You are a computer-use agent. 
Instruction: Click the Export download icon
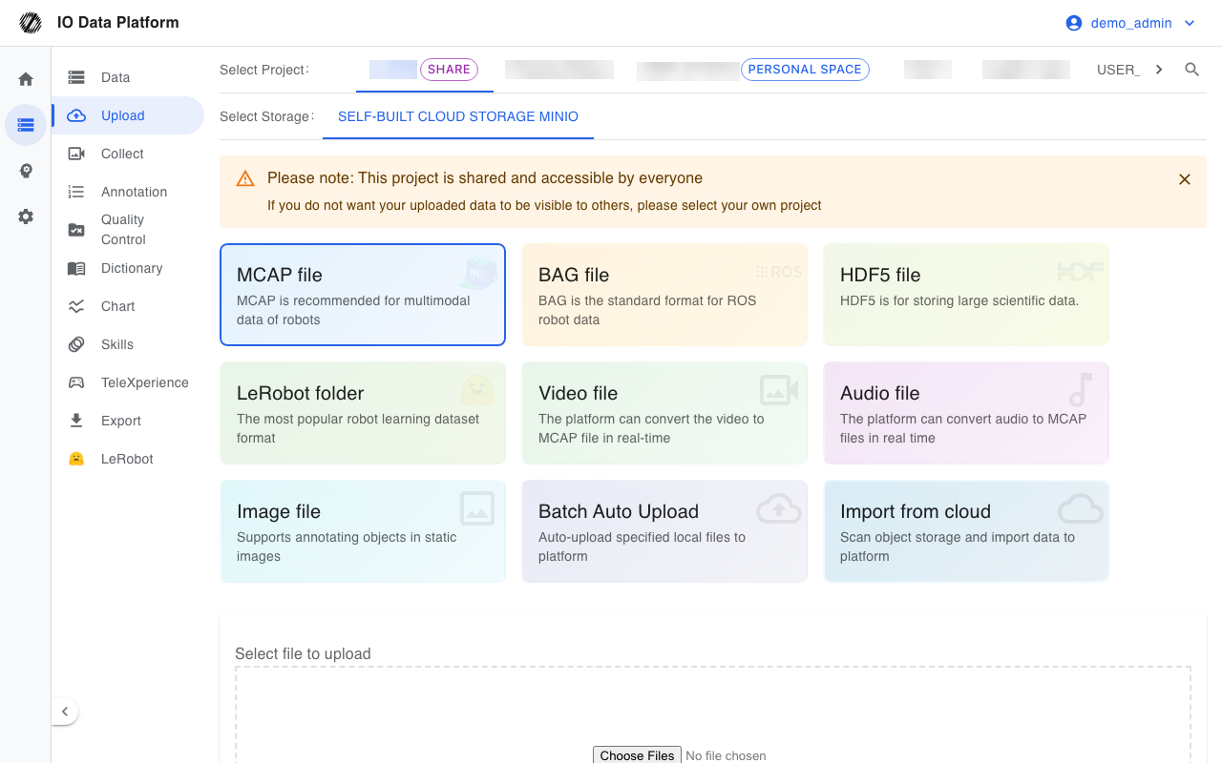click(76, 421)
